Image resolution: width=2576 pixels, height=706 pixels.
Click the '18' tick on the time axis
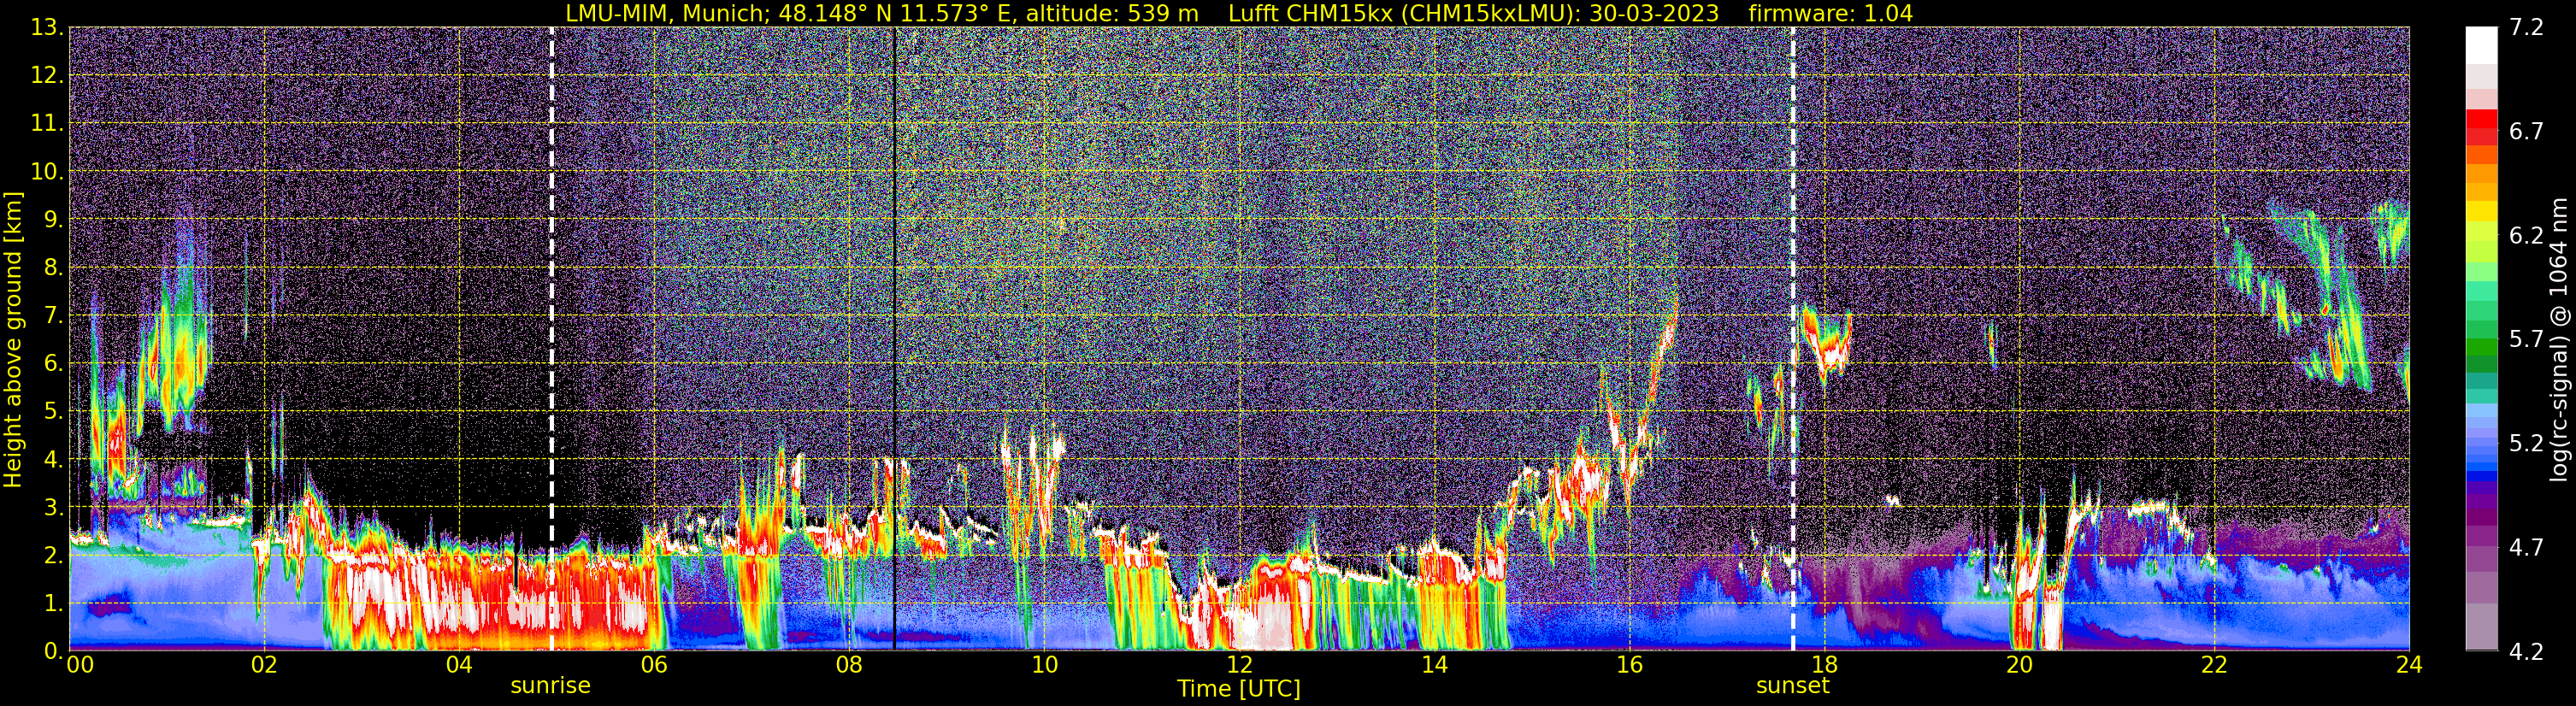pyautogui.click(x=1824, y=666)
